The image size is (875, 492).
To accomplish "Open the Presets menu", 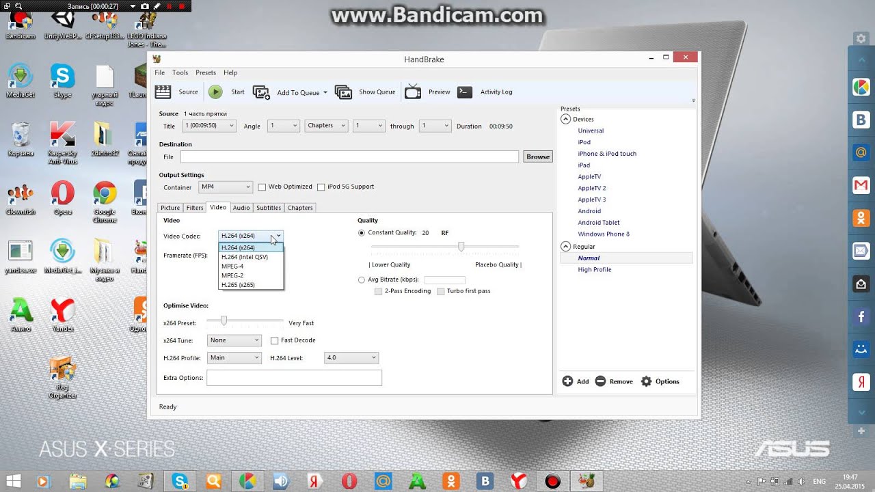I will click(206, 72).
